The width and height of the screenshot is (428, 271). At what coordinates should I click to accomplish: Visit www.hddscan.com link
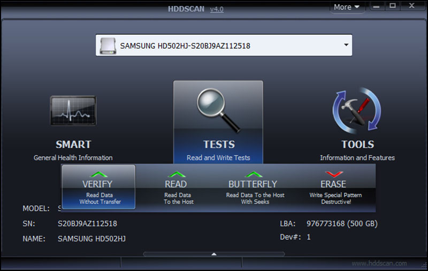point(379,264)
